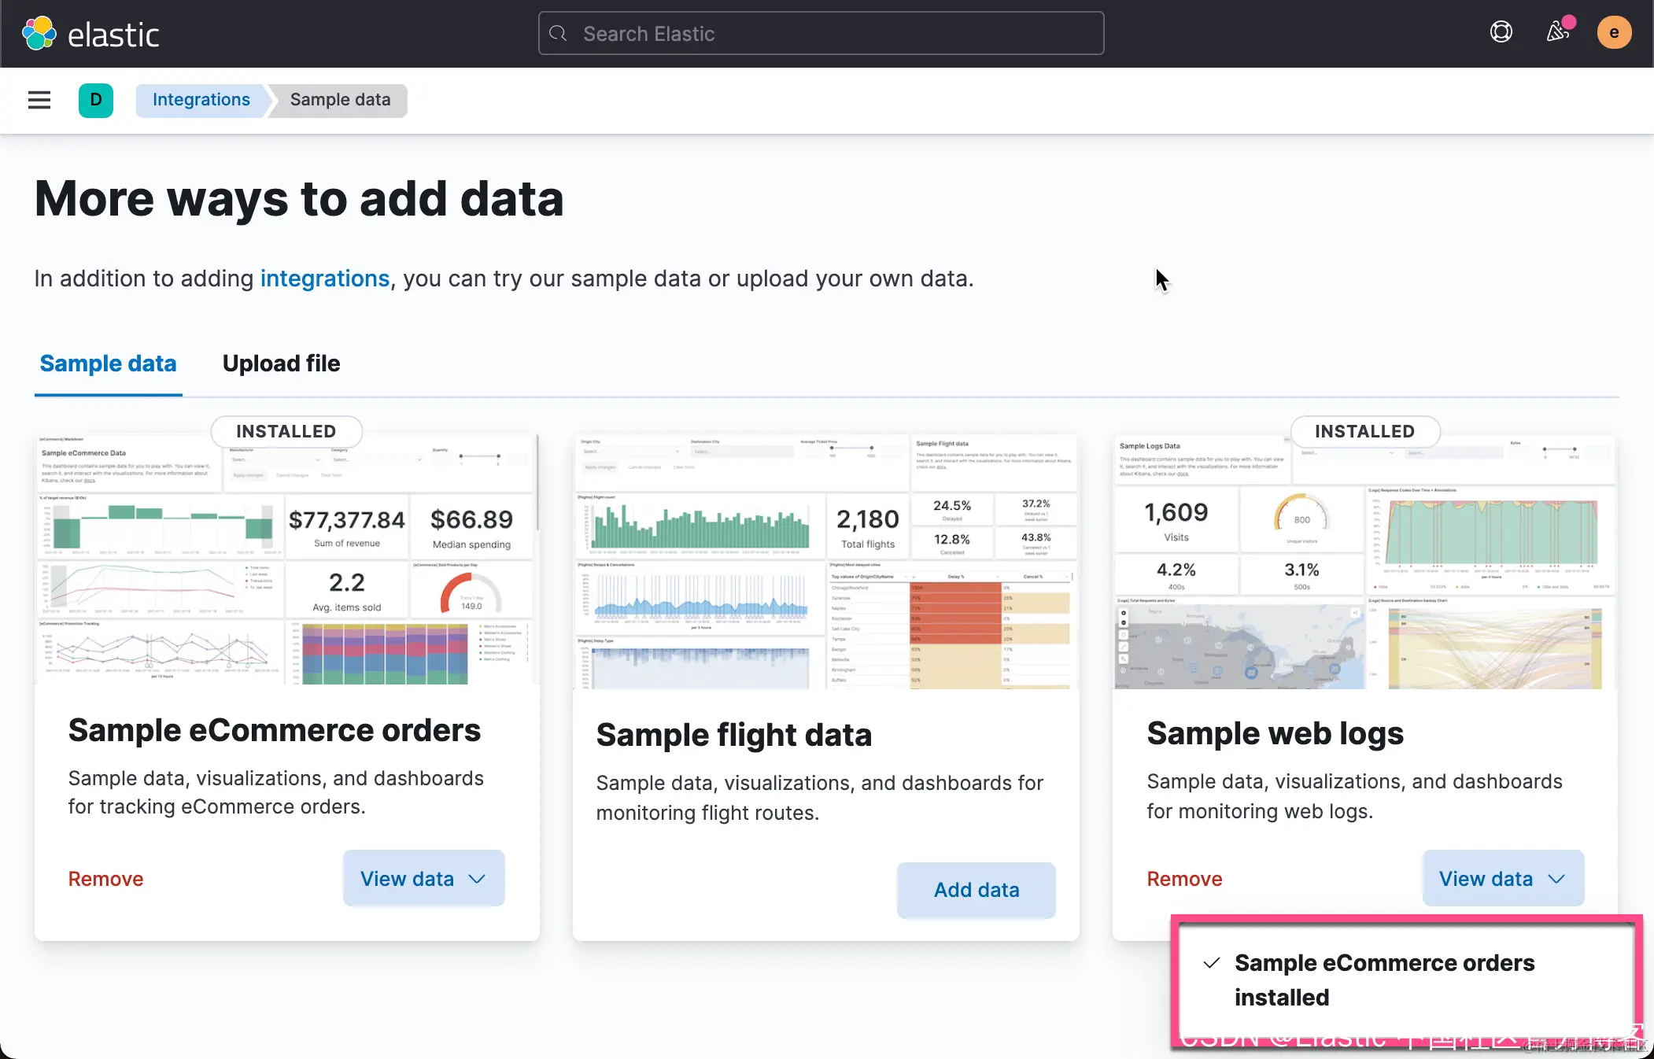Expand eCommerce View data dropdown
Image resolution: width=1654 pixels, height=1059 pixels.
(x=423, y=878)
